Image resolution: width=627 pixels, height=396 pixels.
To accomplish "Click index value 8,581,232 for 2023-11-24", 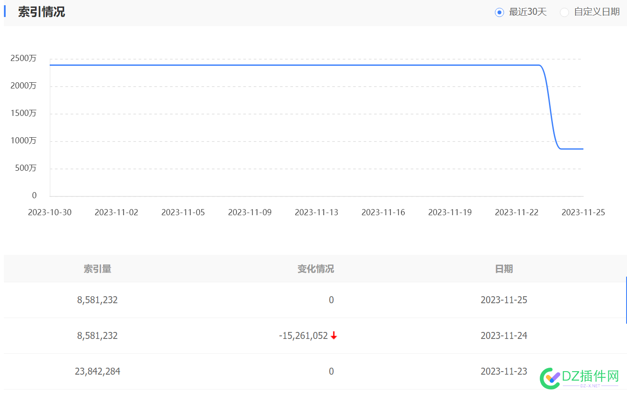I will coord(97,335).
